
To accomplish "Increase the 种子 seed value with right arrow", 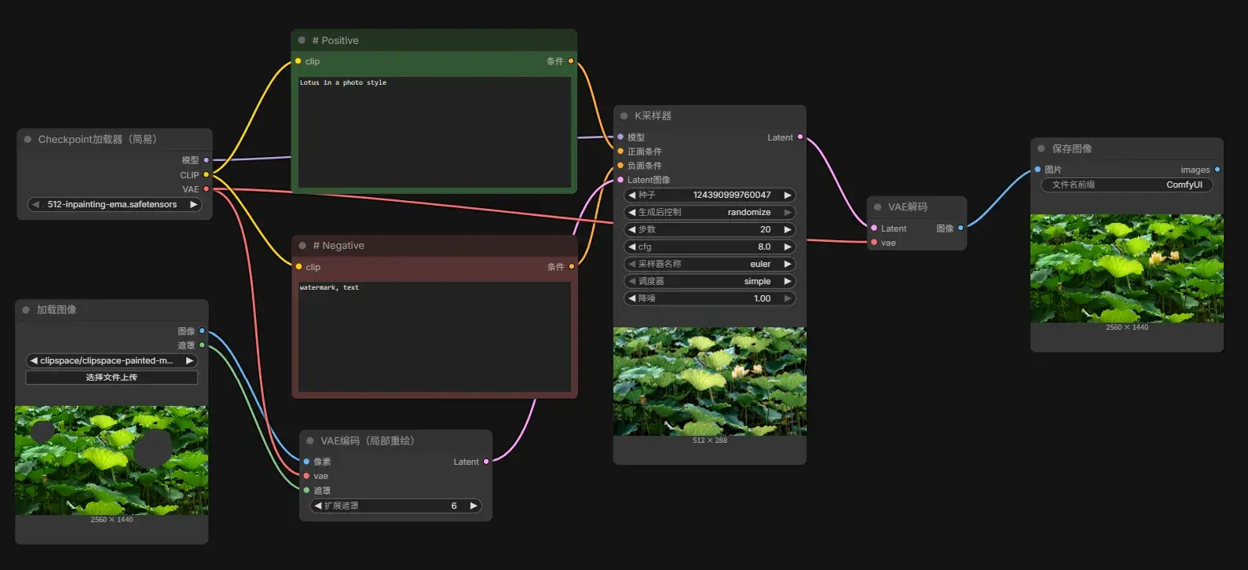I will tap(788, 195).
